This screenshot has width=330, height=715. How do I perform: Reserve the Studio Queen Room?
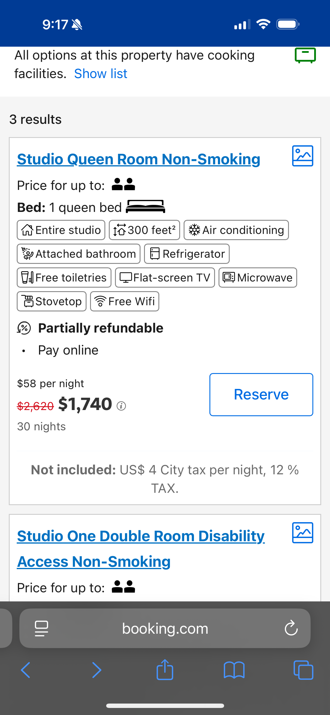click(261, 394)
